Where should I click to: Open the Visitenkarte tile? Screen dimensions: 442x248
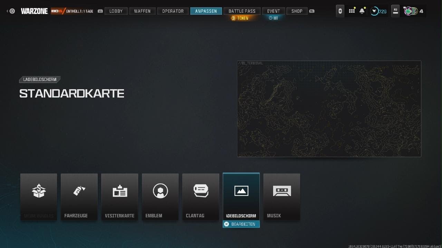(119, 197)
